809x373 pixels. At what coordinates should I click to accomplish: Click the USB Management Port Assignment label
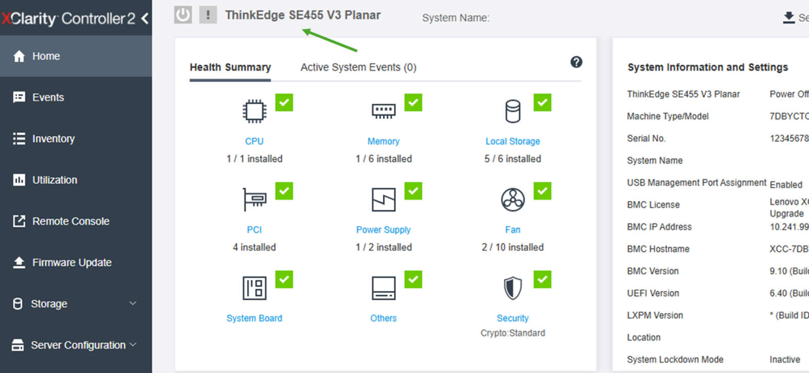point(697,183)
